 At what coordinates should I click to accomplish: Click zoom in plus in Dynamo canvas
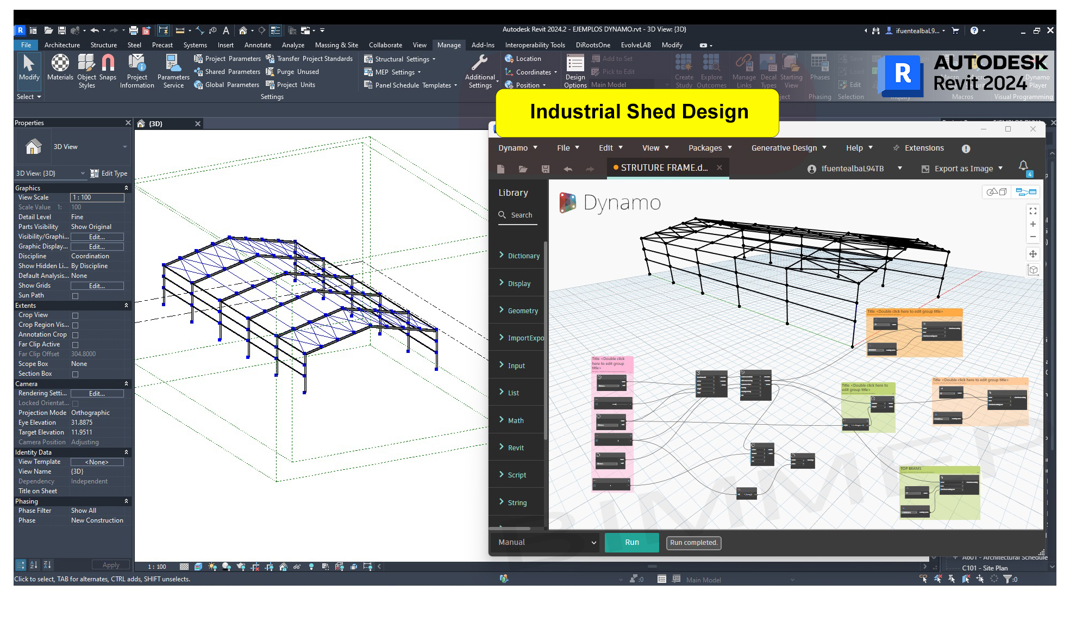click(x=1033, y=224)
